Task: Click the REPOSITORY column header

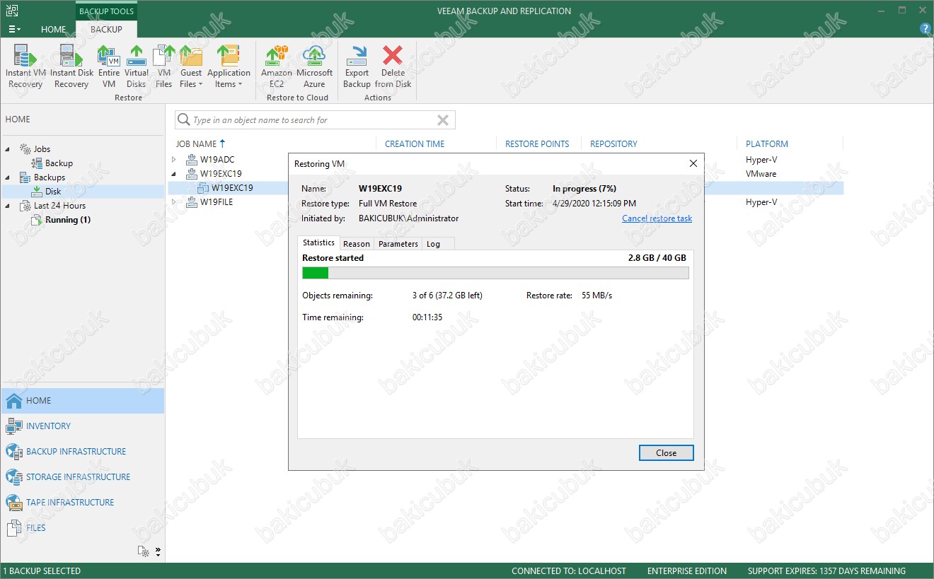Action: (613, 144)
